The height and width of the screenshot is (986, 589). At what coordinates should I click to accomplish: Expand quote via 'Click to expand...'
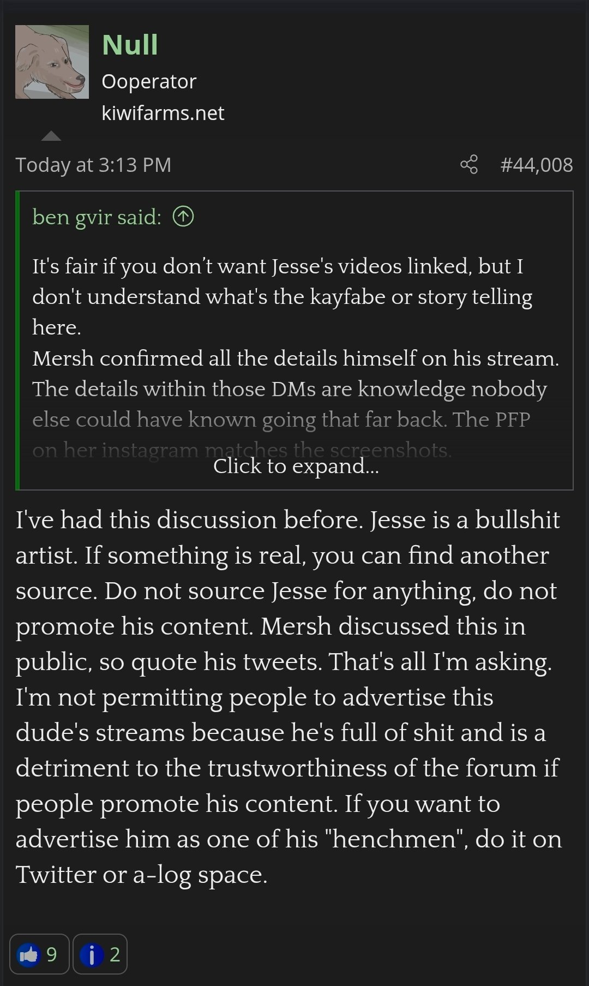(296, 466)
